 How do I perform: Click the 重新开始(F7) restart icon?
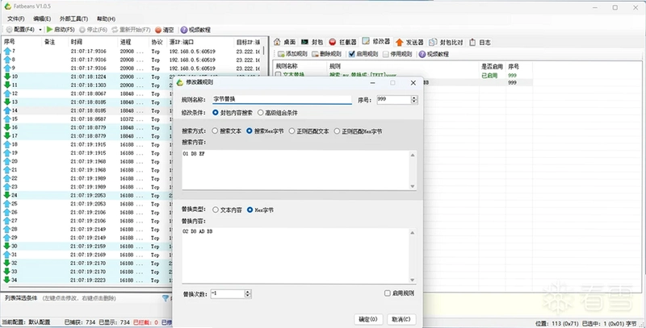(115, 30)
